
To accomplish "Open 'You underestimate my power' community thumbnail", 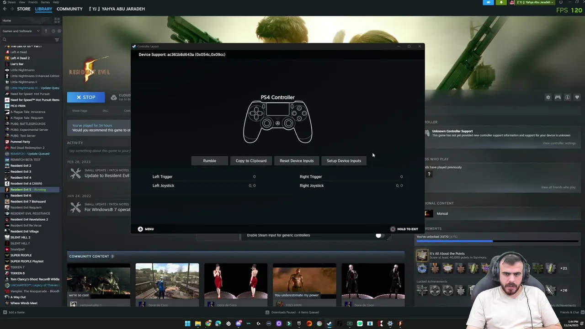I will tap(304, 281).
